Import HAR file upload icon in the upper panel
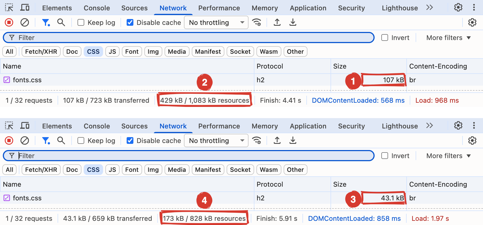483x225 pixels. pos(277,22)
